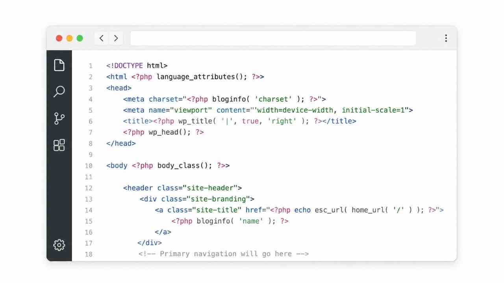The image size is (504, 283).
Task: Click the yellow minimize window button
Action: click(x=69, y=38)
